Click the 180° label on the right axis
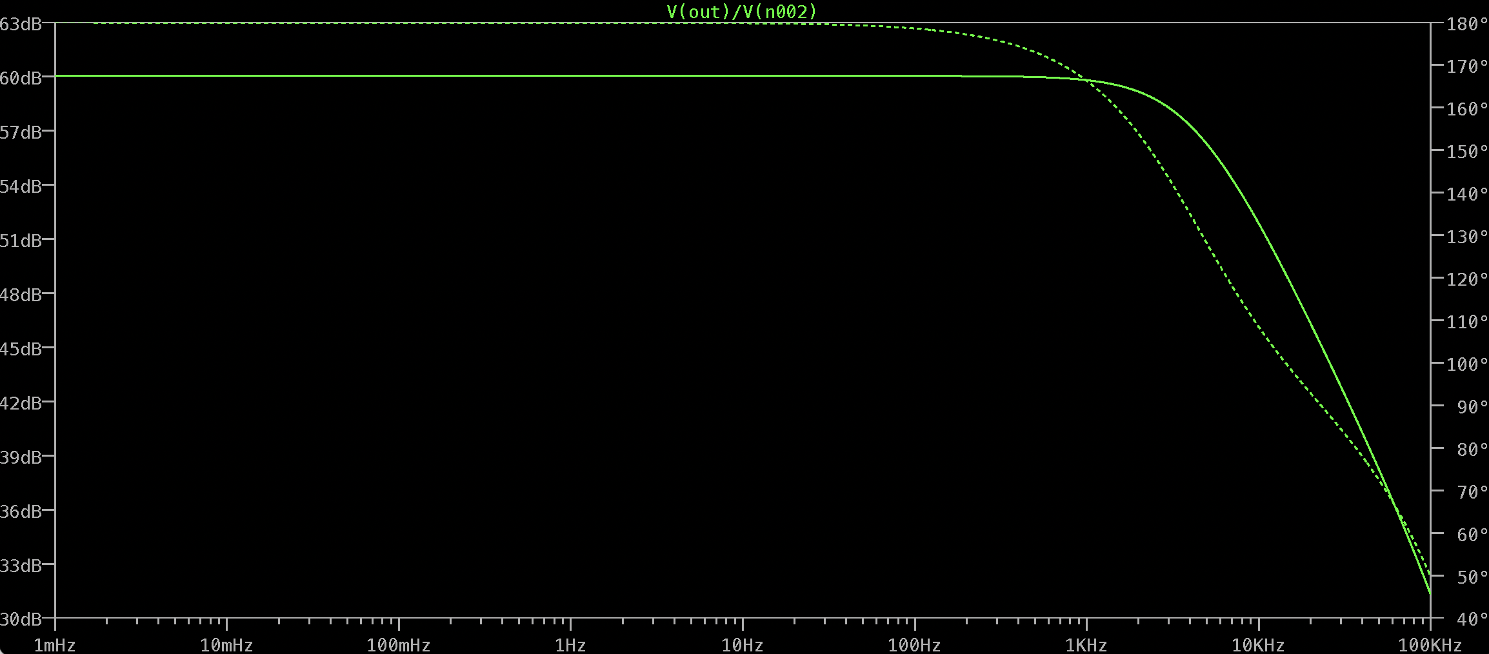 1467,25
